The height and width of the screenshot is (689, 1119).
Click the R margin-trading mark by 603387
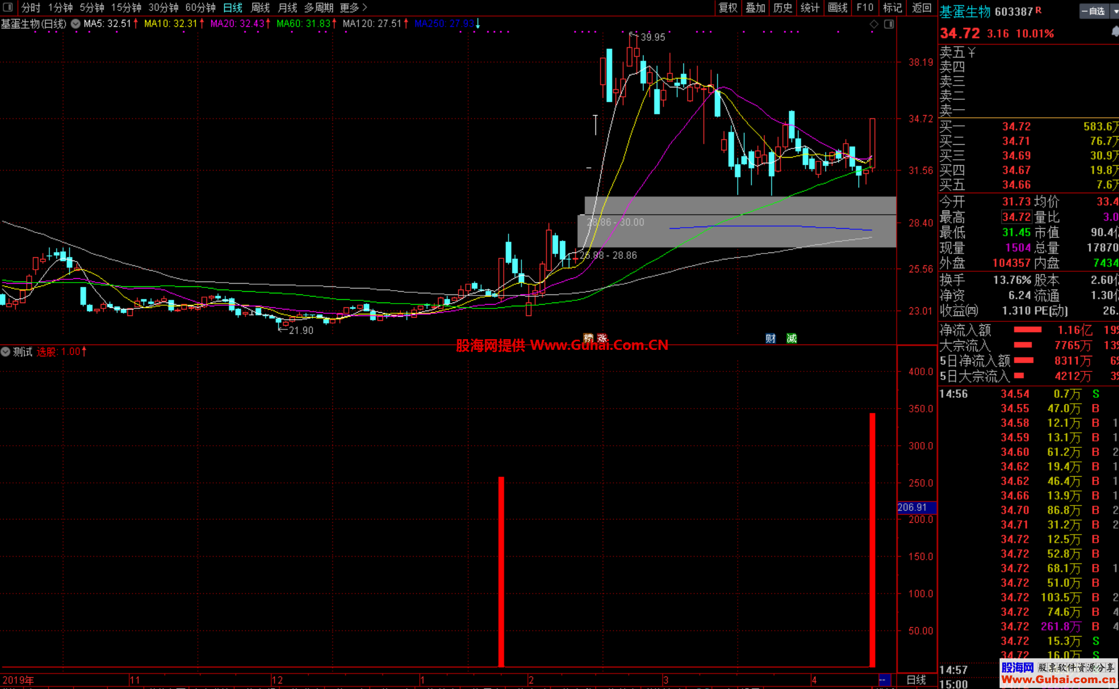[1038, 10]
